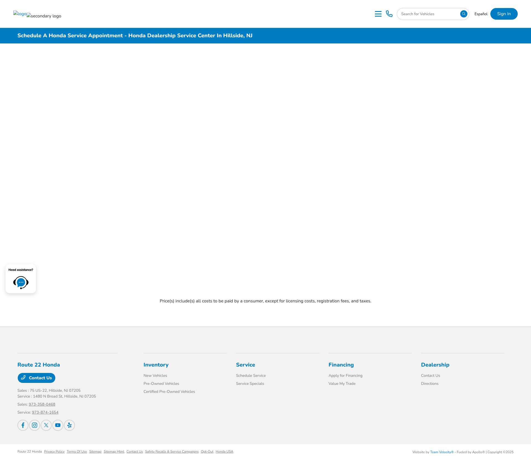The image size is (531, 459).
Task: Click the Sign In button
Action: point(504,14)
